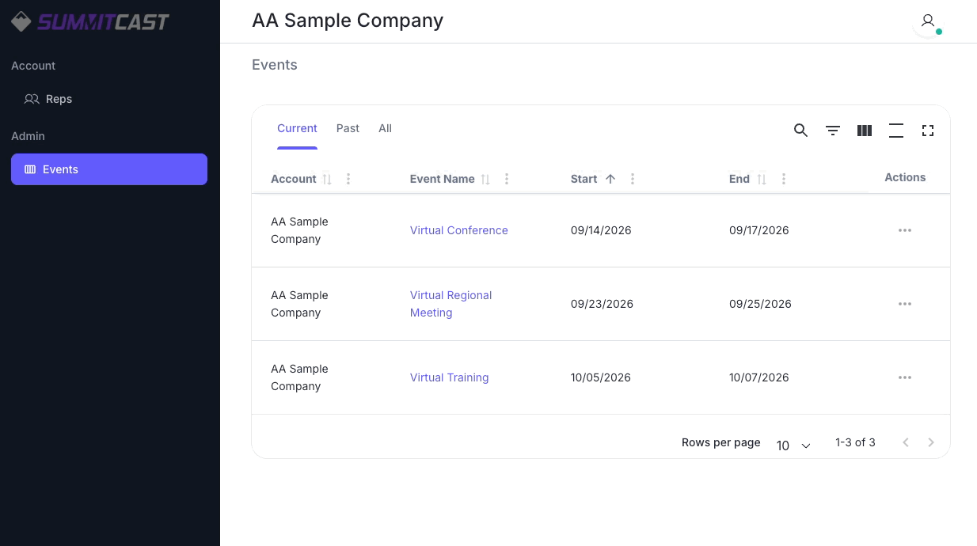977x546 pixels.
Task: Click the Actions column header
Action: click(905, 177)
